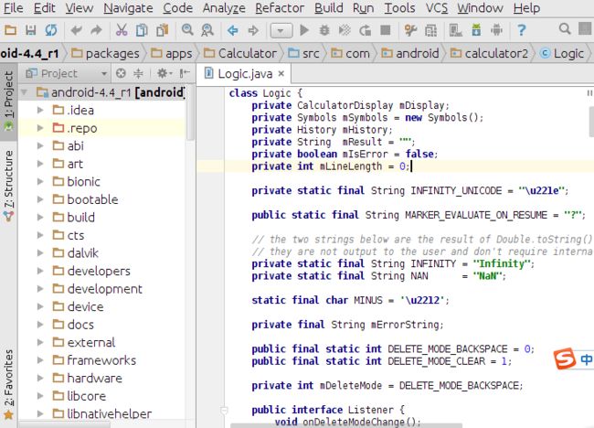Toggle the Structure tool window
This screenshot has width=594, height=428.
(8, 186)
